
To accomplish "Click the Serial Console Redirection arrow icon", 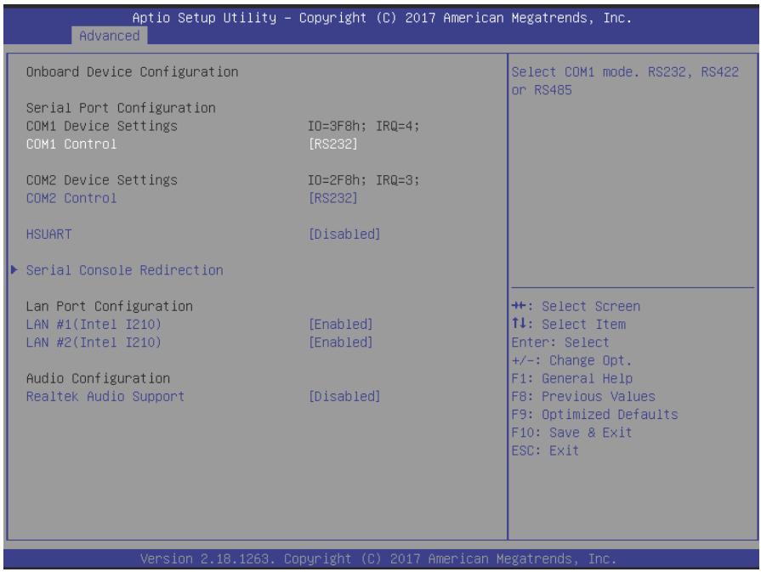I will point(14,269).
